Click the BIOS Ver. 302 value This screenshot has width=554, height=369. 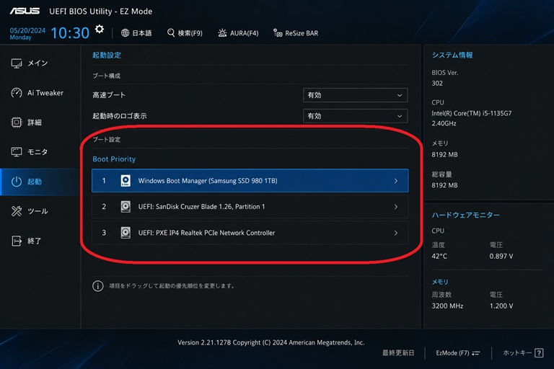point(437,84)
